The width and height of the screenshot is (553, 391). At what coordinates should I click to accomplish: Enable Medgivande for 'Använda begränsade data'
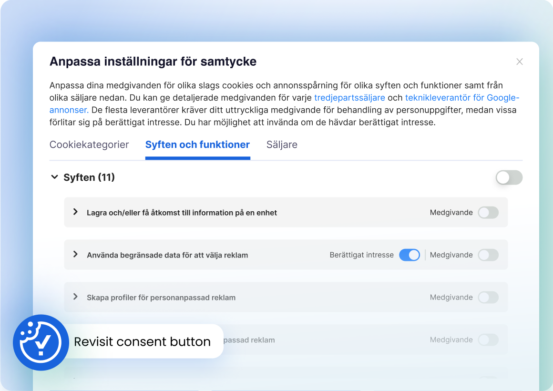[x=488, y=255]
